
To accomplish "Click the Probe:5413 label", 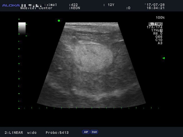I will 57,132.
